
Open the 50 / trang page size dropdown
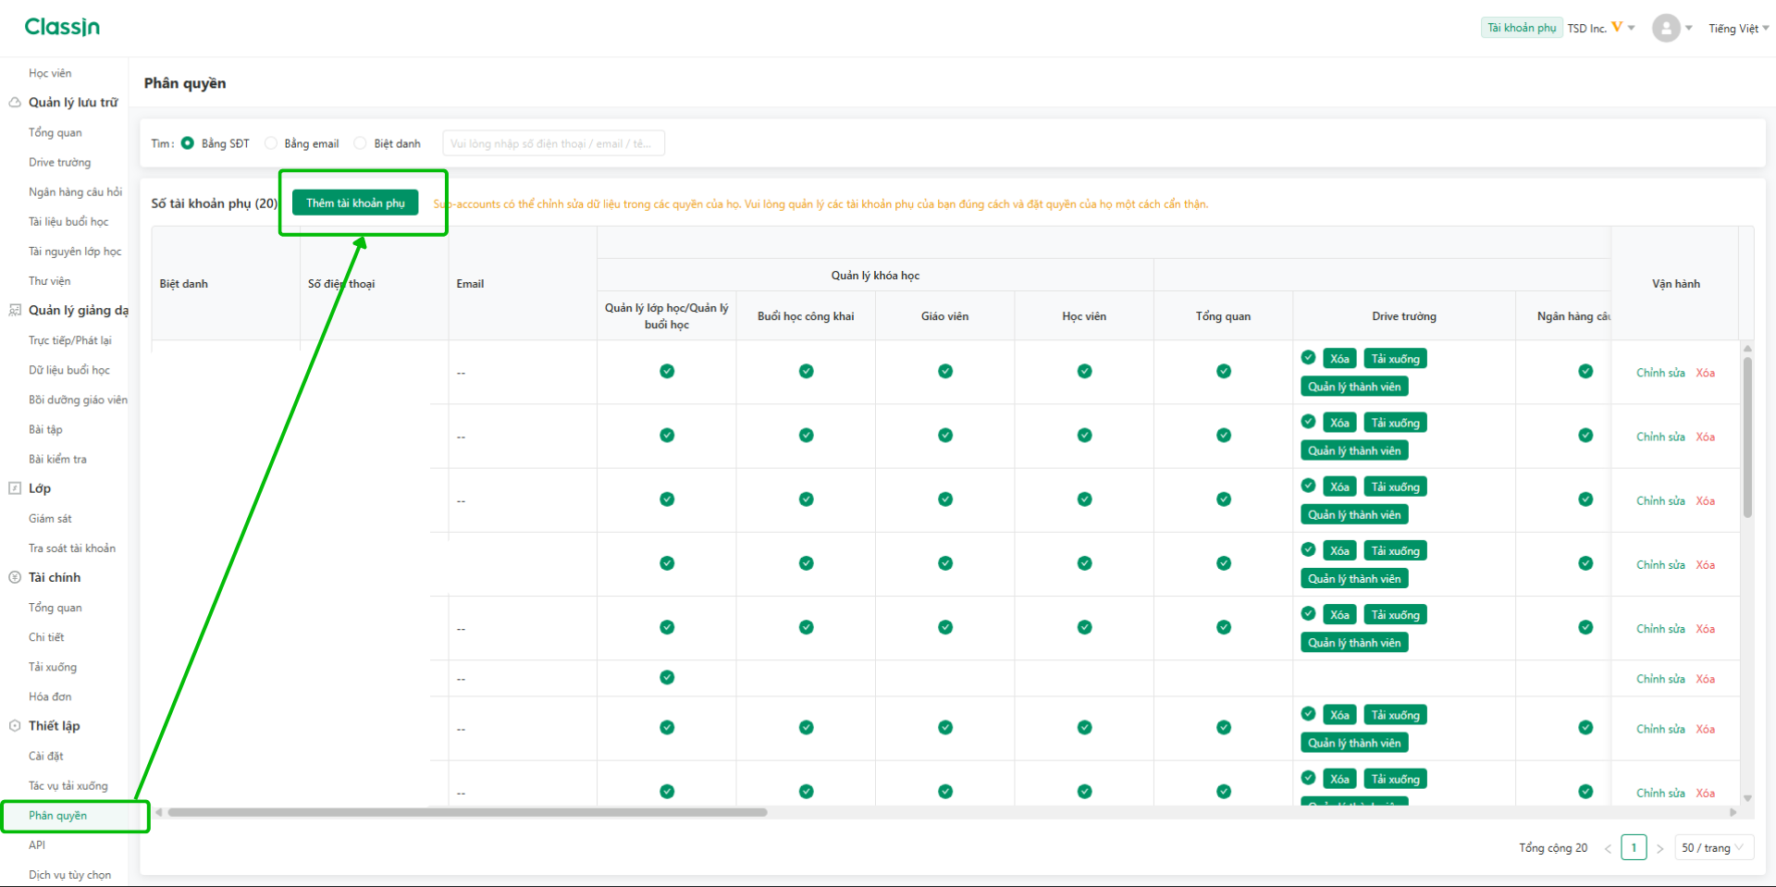[1714, 848]
